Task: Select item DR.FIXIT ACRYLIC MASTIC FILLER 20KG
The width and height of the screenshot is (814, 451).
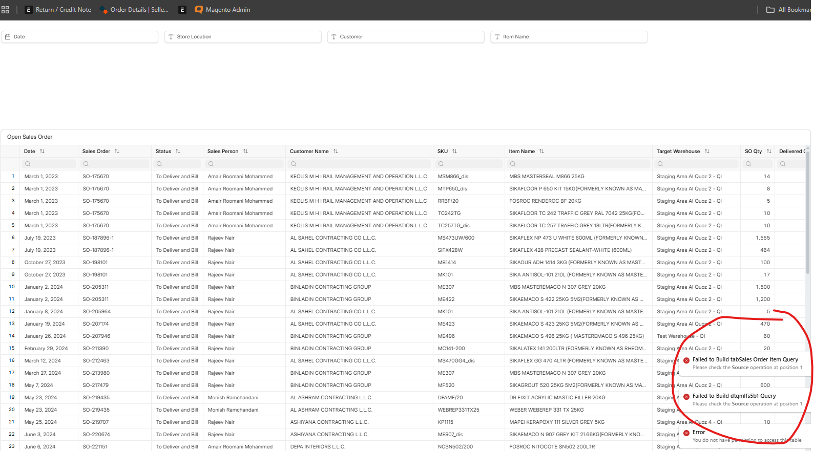Action: 557,398
